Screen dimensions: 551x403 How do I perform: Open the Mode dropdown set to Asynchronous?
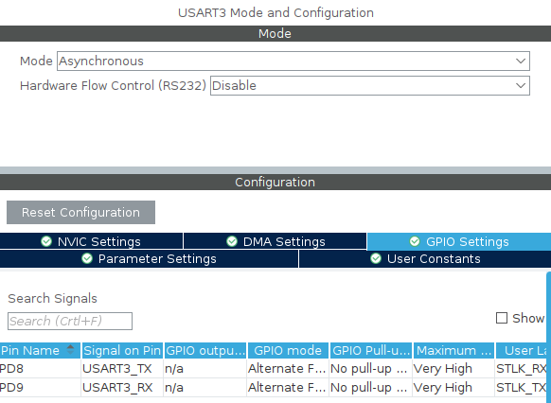click(293, 61)
